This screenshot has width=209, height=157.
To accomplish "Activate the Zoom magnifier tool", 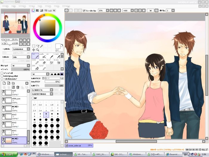I will [x=38, y=50].
